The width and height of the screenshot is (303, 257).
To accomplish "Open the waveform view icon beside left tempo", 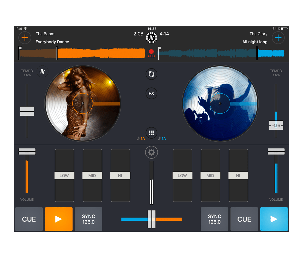I will click(x=42, y=71).
